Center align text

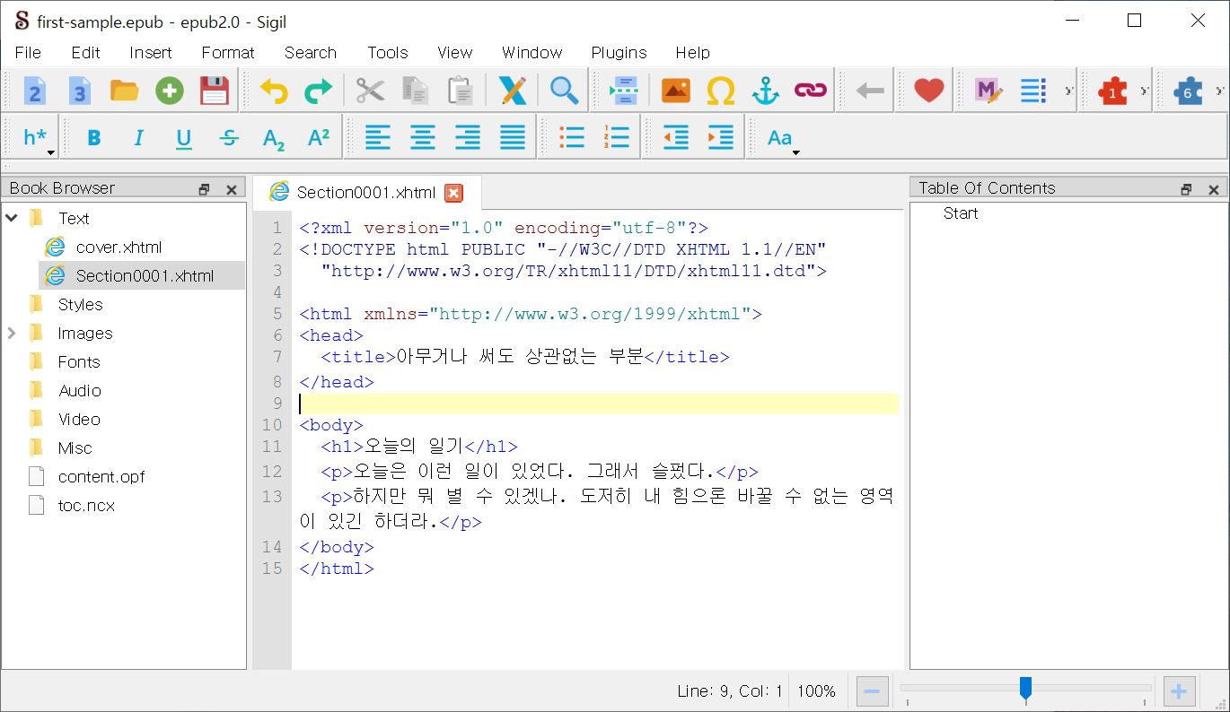423,137
